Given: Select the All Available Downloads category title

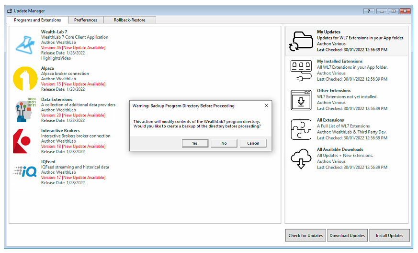Looking at the screenshot, I should coord(340,149).
